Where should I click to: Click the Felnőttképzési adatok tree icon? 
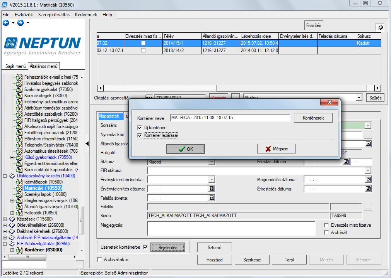point(19,133)
